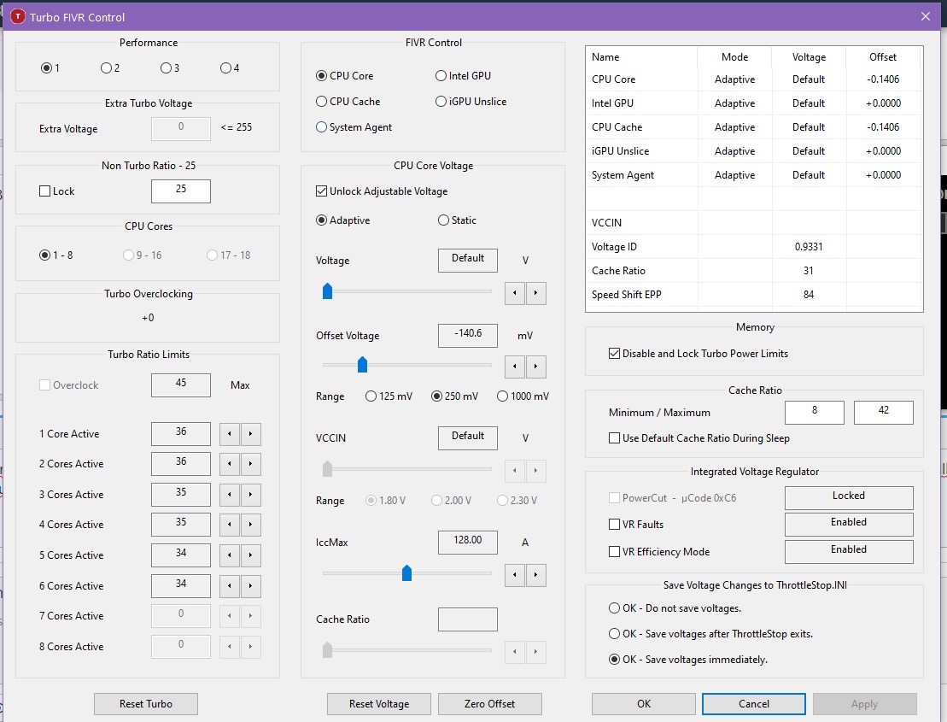Image resolution: width=947 pixels, height=722 pixels.
Task: Click the Cache Ratio Maximum field showing 42
Action: pos(884,413)
